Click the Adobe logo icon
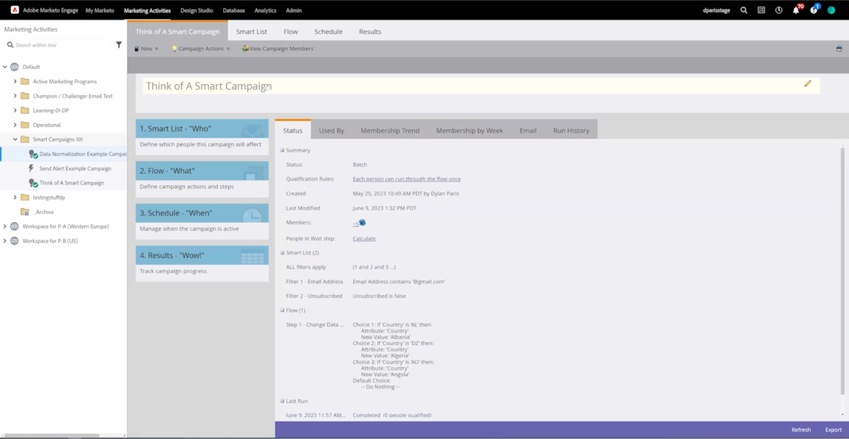The height and width of the screenshot is (439, 849). coord(15,10)
